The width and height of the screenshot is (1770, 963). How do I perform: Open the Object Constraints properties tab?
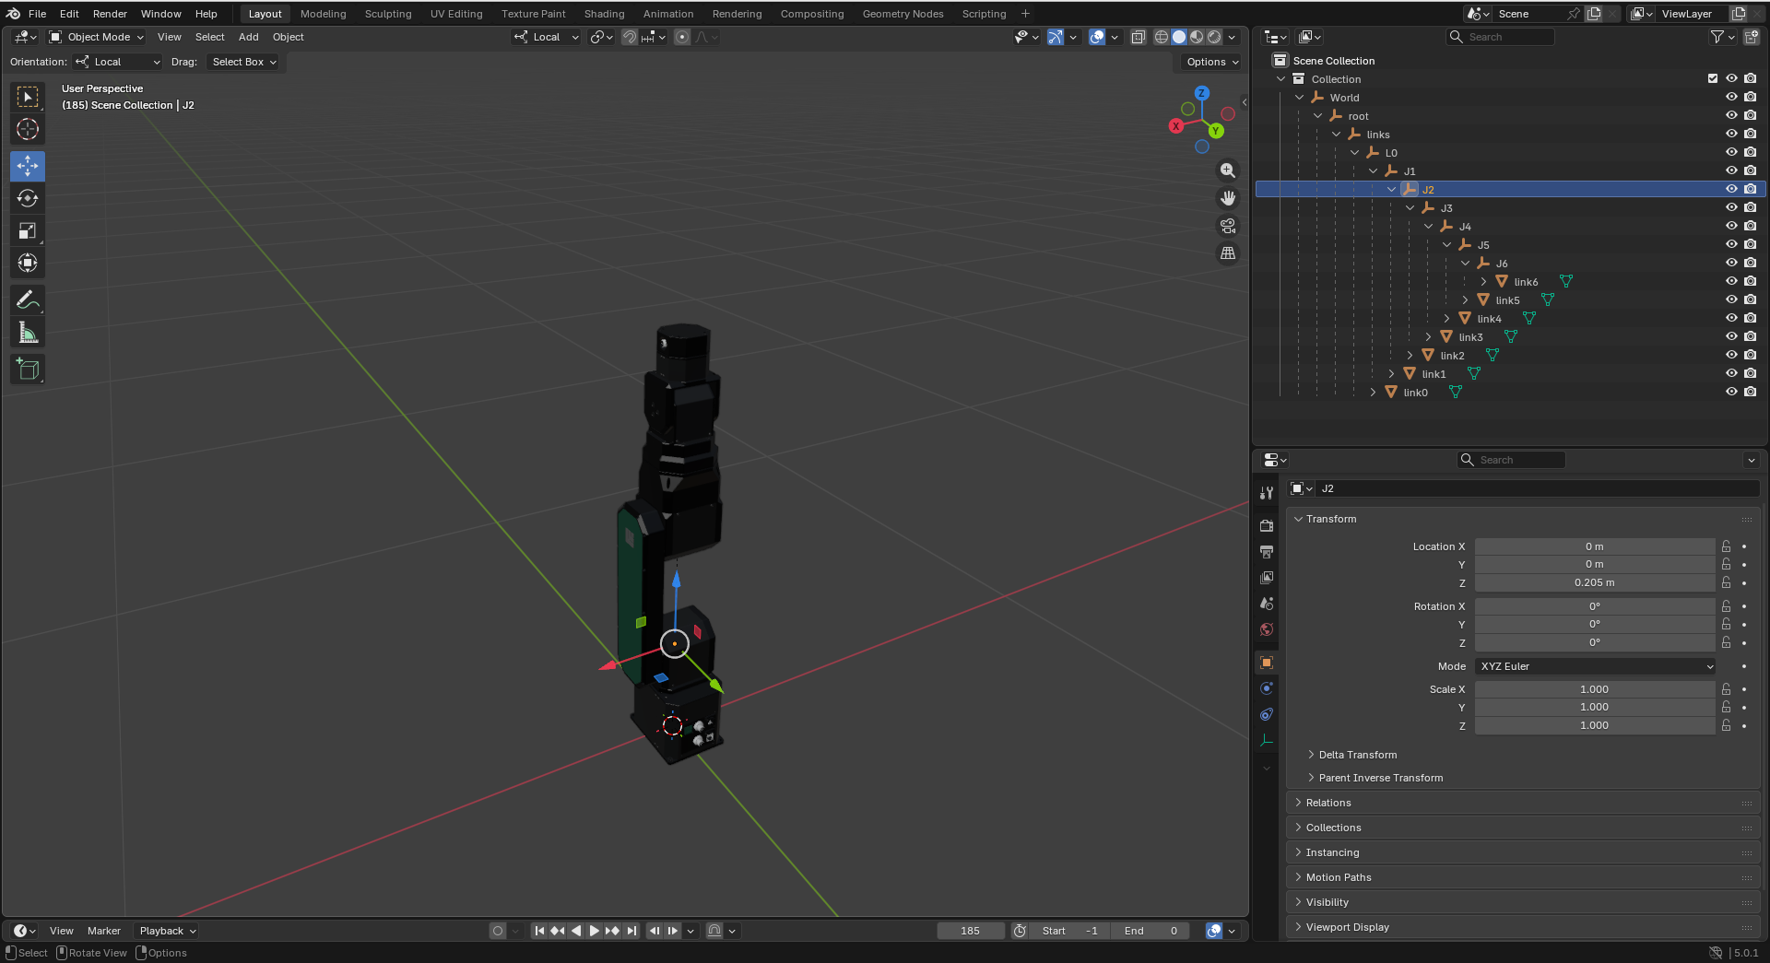click(1267, 714)
